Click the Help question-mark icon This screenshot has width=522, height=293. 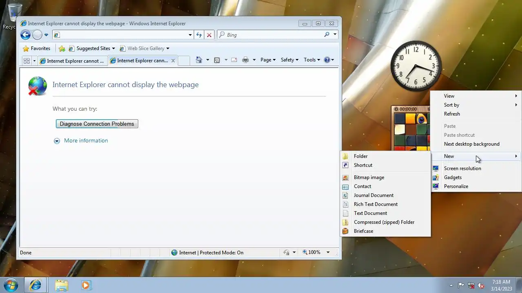click(327, 60)
